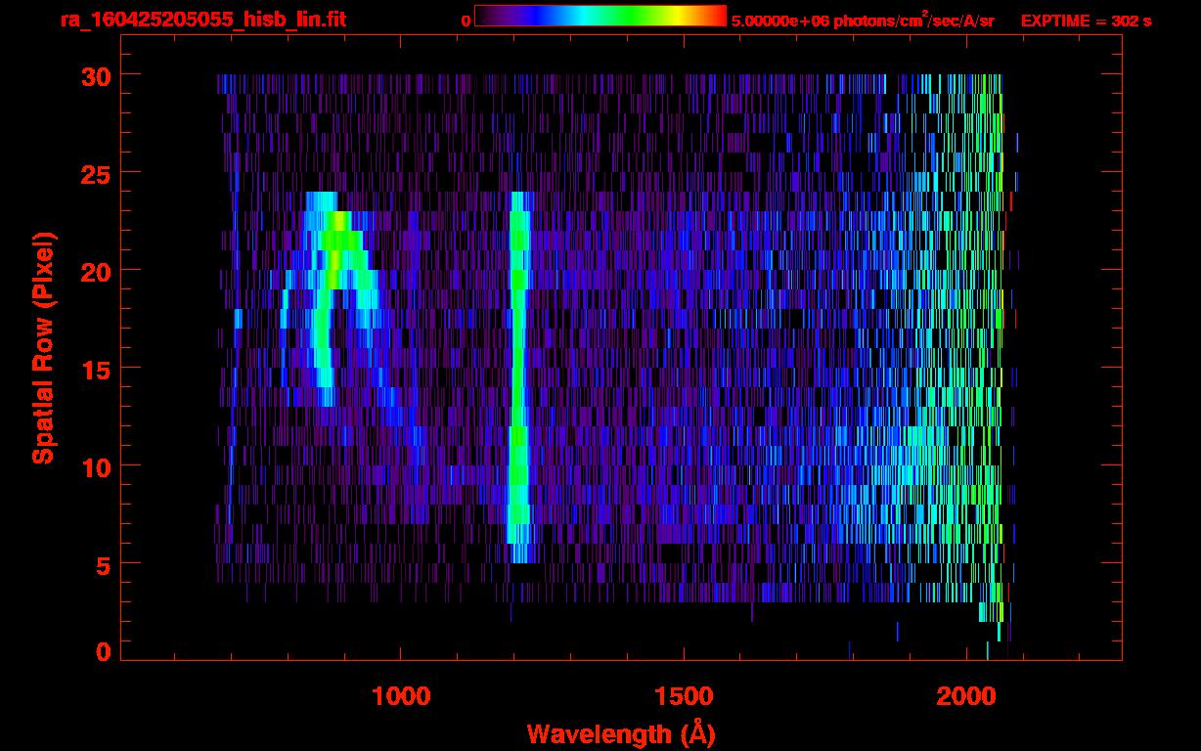Click the color bar minimum label 0
Image resolution: width=1201 pixels, height=751 pixels.
[x=466, y=21]
